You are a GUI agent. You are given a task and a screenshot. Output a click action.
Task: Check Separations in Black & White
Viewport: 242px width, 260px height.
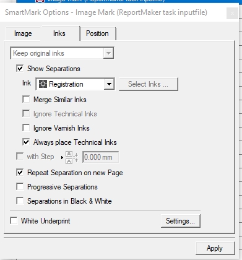(20, 201)
